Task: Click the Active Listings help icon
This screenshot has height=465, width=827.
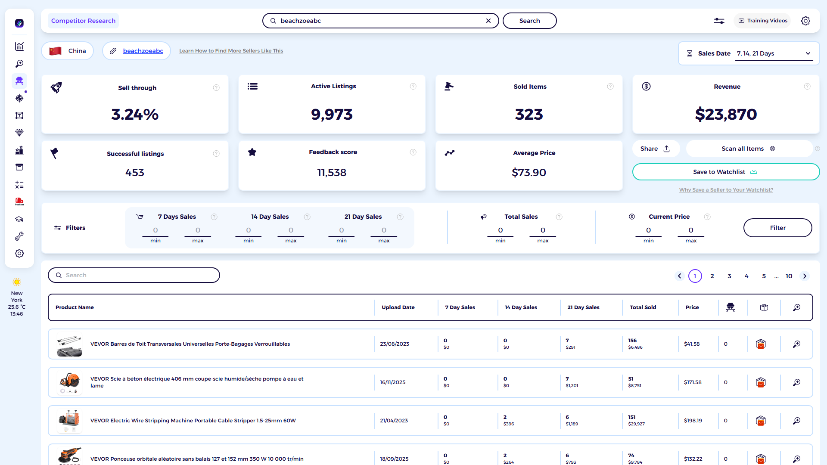Action: point(413,87)
